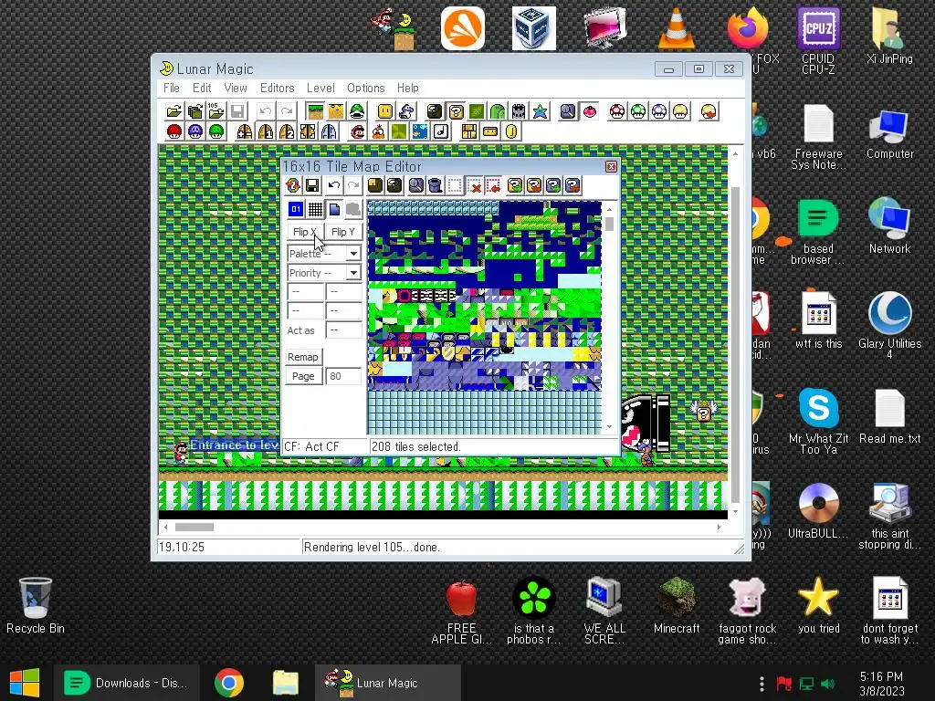Toggle the blue page view button
935x701 pixels.
pos(334,209)
